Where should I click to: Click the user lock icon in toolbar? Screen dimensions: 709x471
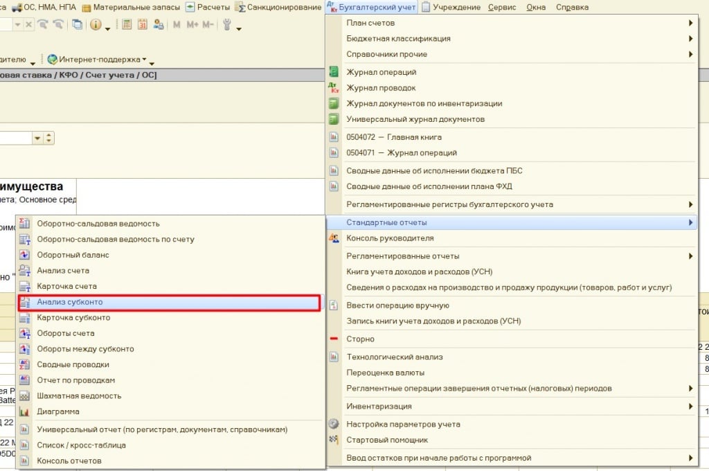[x=159, y=24]
